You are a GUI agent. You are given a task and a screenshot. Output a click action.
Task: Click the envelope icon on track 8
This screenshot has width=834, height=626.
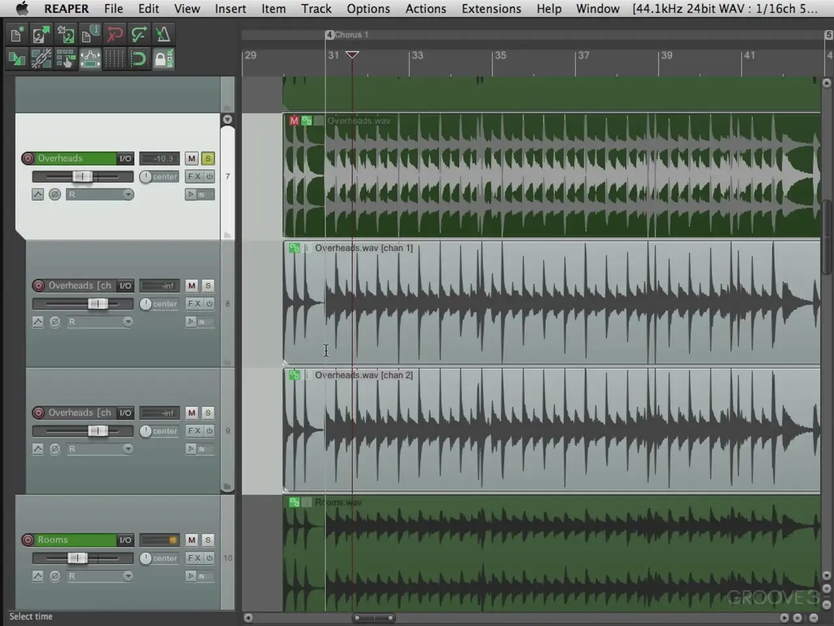coord(38,321)
